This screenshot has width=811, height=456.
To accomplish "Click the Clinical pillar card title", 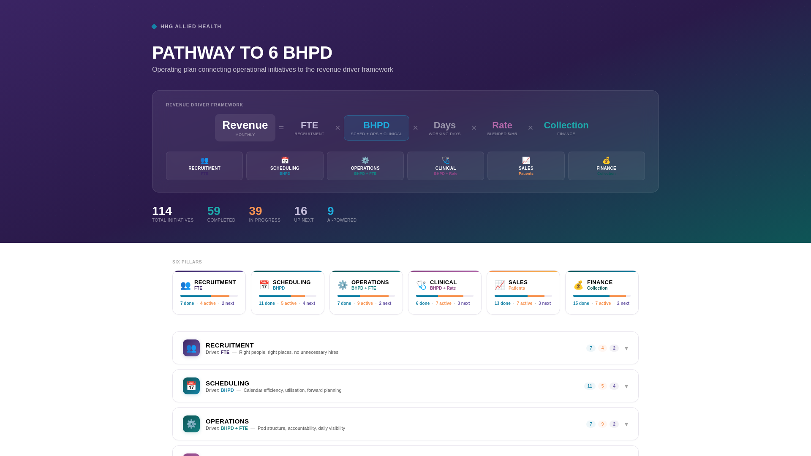I will (x=443, y=282).
